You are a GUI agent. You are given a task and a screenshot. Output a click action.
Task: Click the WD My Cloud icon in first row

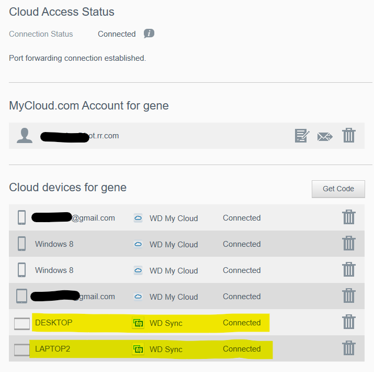(138, 218)
